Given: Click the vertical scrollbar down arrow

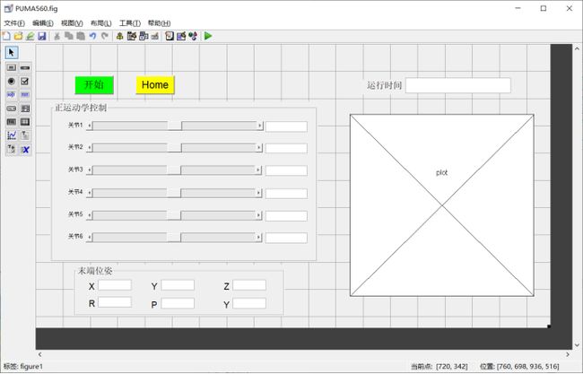Looking at the screenshot, I should click(x=577, y=345).
